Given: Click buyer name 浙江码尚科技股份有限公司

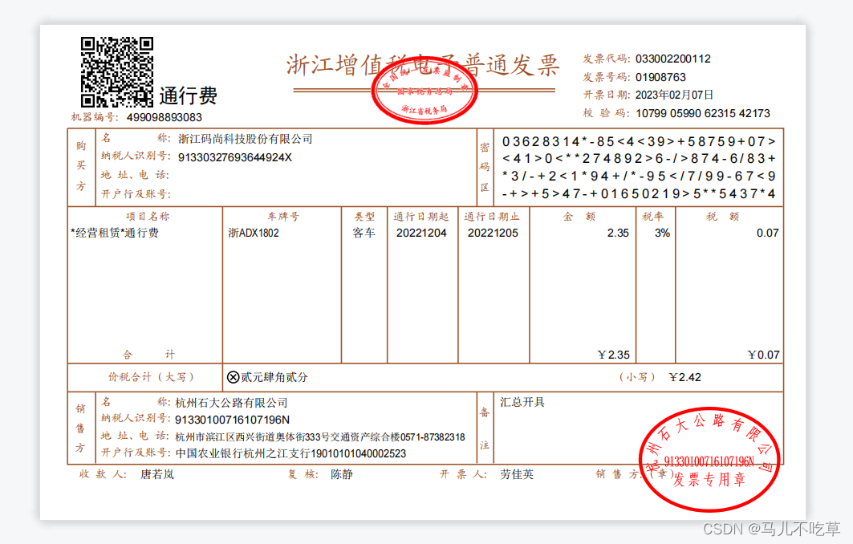Looking at the screenshot, I should point(246,140).
